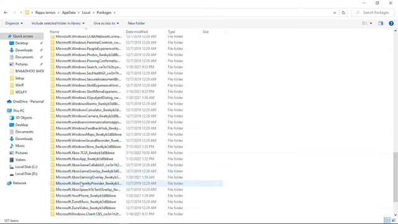Click Packages in the address breadcrumb

point(104,12)
